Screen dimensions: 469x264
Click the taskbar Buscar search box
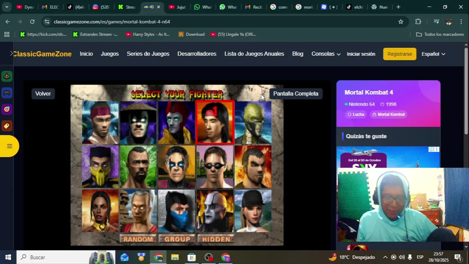coord(65,257)
